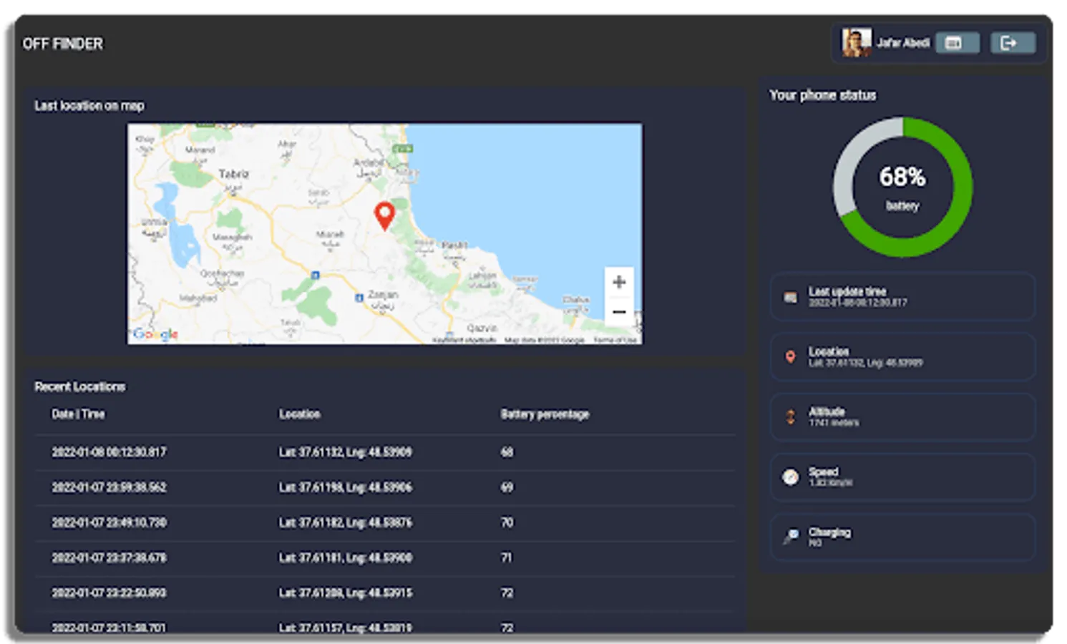This screenshot has height=644, width=1067.
Task: Select the Speed value text
Action: (830, 483)
